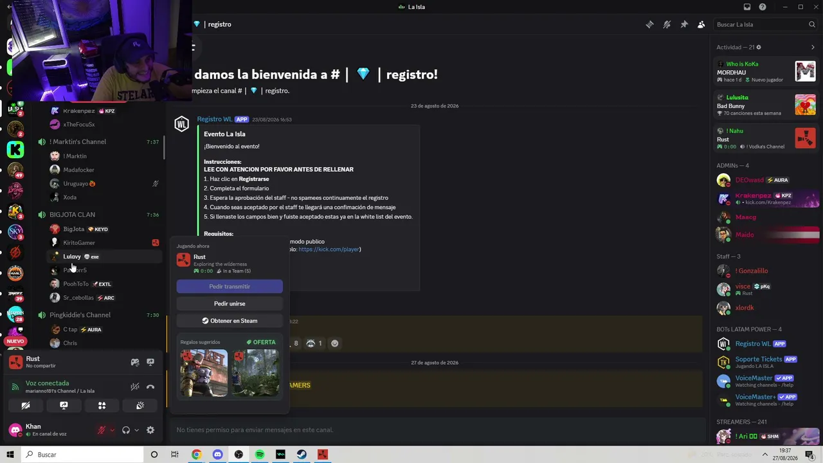Screen dimensions: 823x463
Task: Open Actividad settings gear
Action: 759,47
